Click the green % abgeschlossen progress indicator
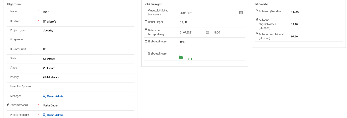This screenshot has height=118, width=347. [x=181, y=57]
